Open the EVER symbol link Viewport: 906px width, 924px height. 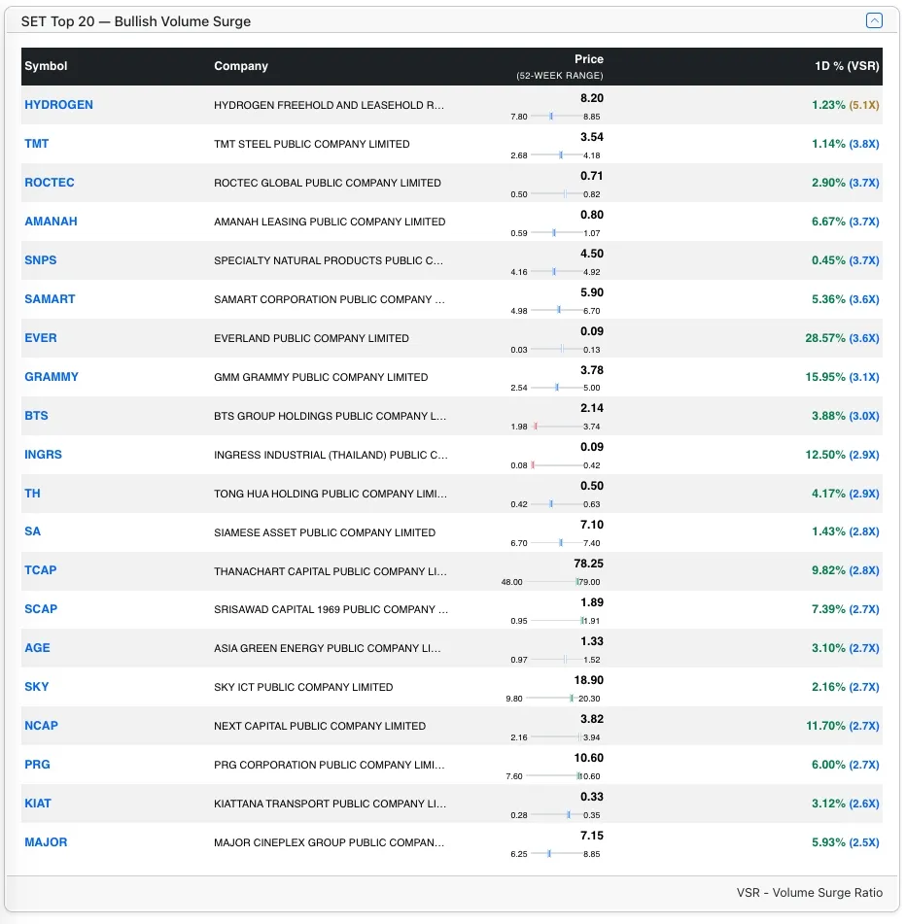tap(40, 338)
